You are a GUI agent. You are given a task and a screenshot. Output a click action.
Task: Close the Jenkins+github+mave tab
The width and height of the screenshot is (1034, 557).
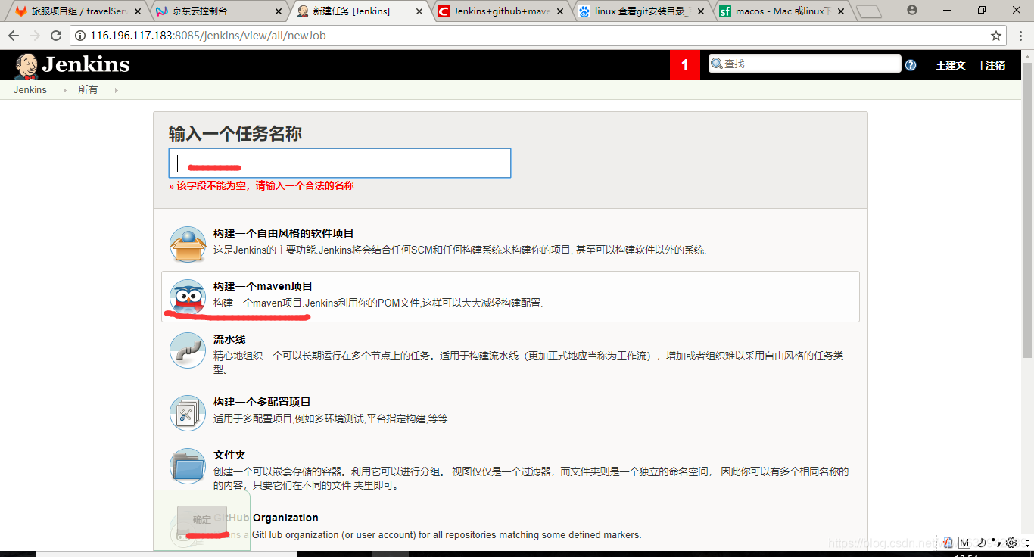click(560, 11)
